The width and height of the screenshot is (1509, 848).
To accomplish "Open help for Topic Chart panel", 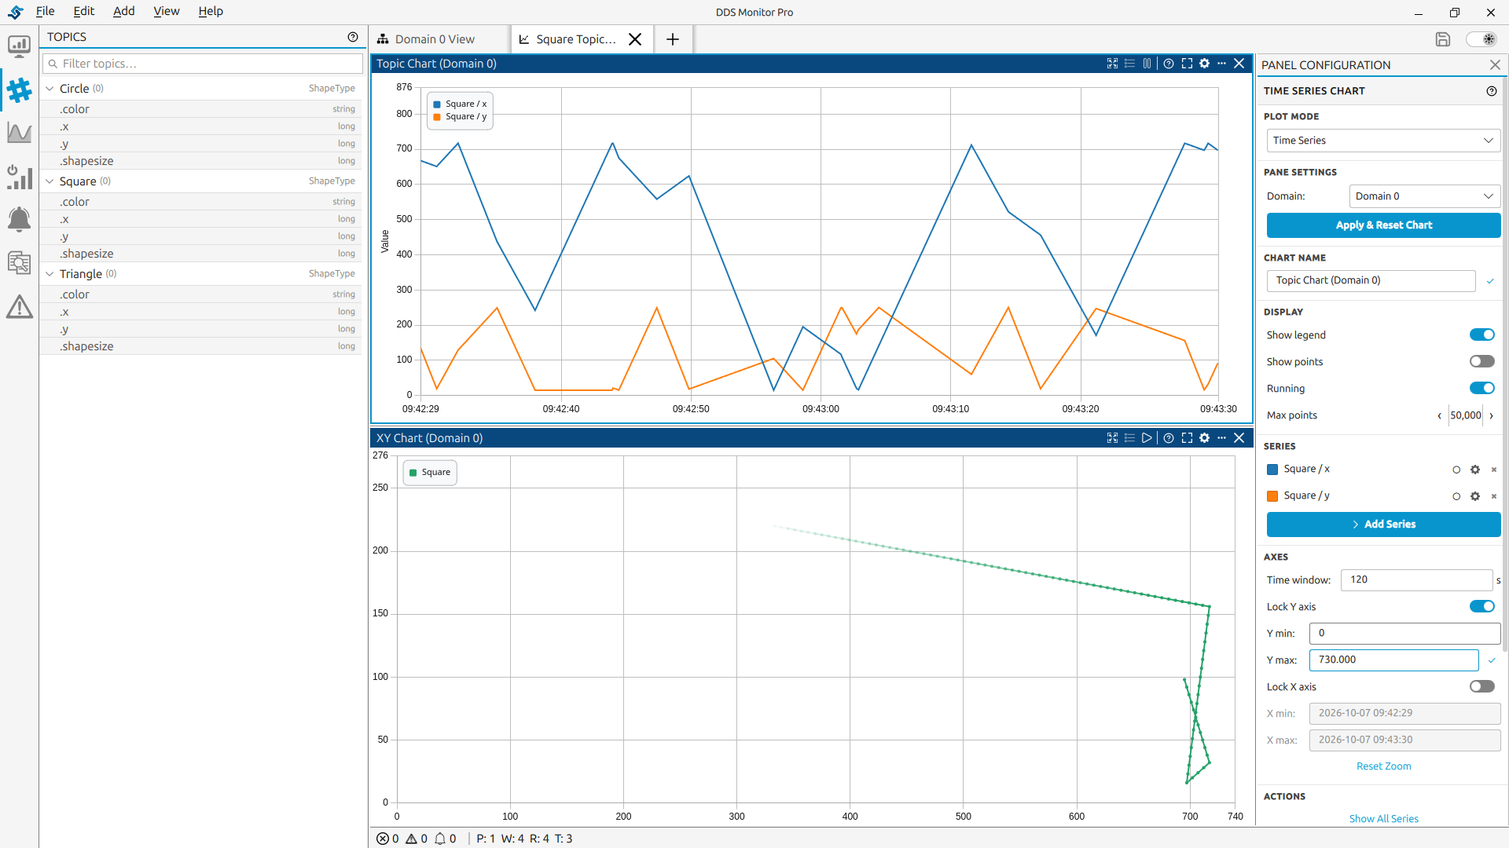I will pos(1169,64).
